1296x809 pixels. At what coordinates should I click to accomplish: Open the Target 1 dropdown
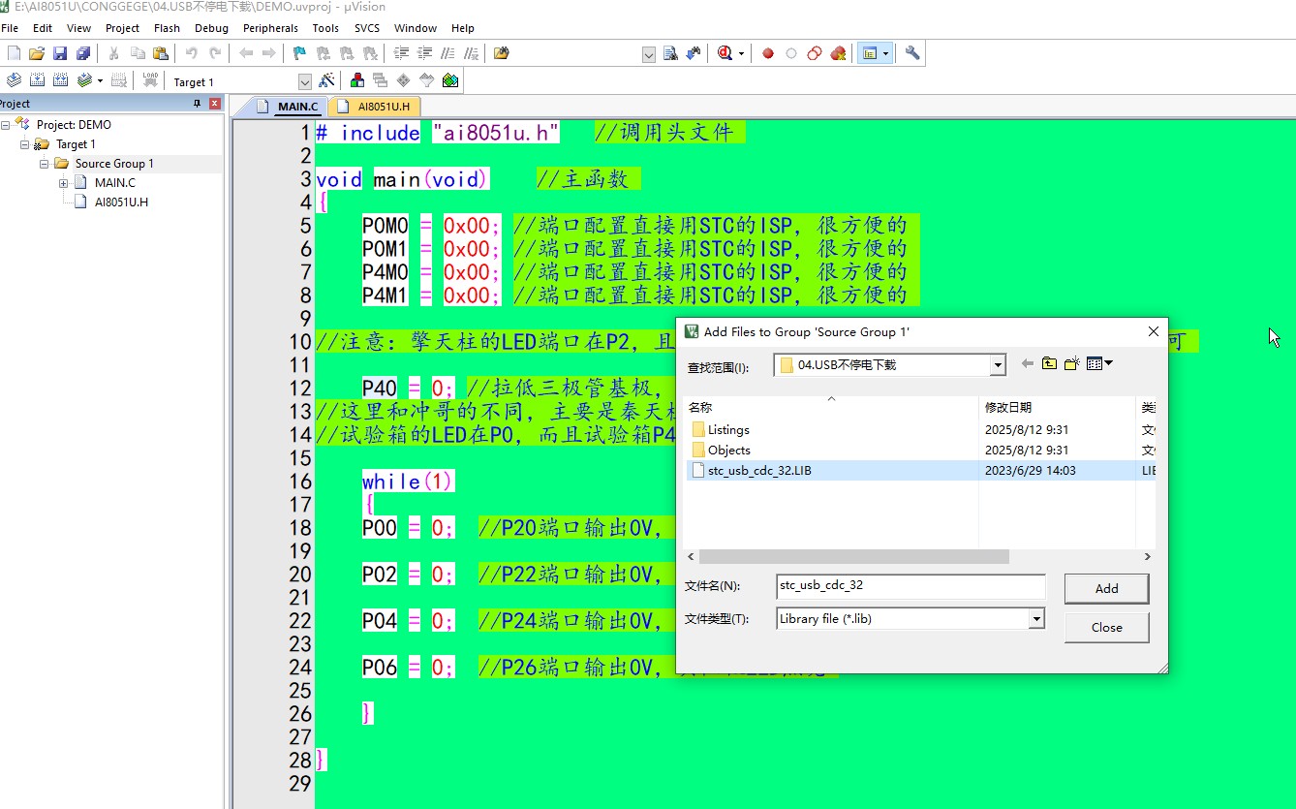pyautogui.click(x=305, y=82)
